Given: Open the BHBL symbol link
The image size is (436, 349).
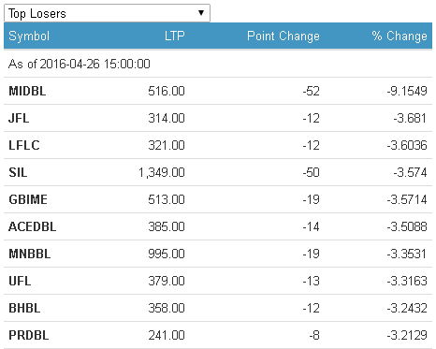Looking at the screenshot, I should coord(24,308).
